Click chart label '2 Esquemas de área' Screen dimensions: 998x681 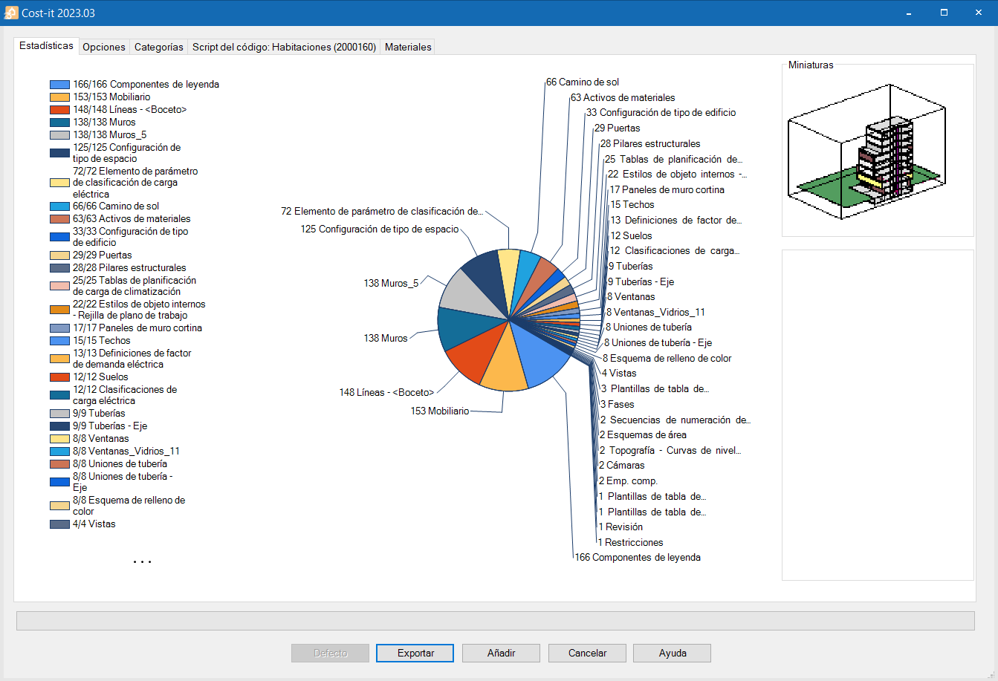coord(643,434)
